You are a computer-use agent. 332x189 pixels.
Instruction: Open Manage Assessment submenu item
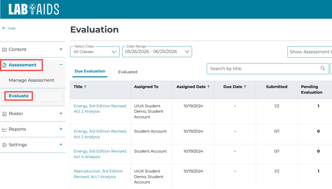31,80
